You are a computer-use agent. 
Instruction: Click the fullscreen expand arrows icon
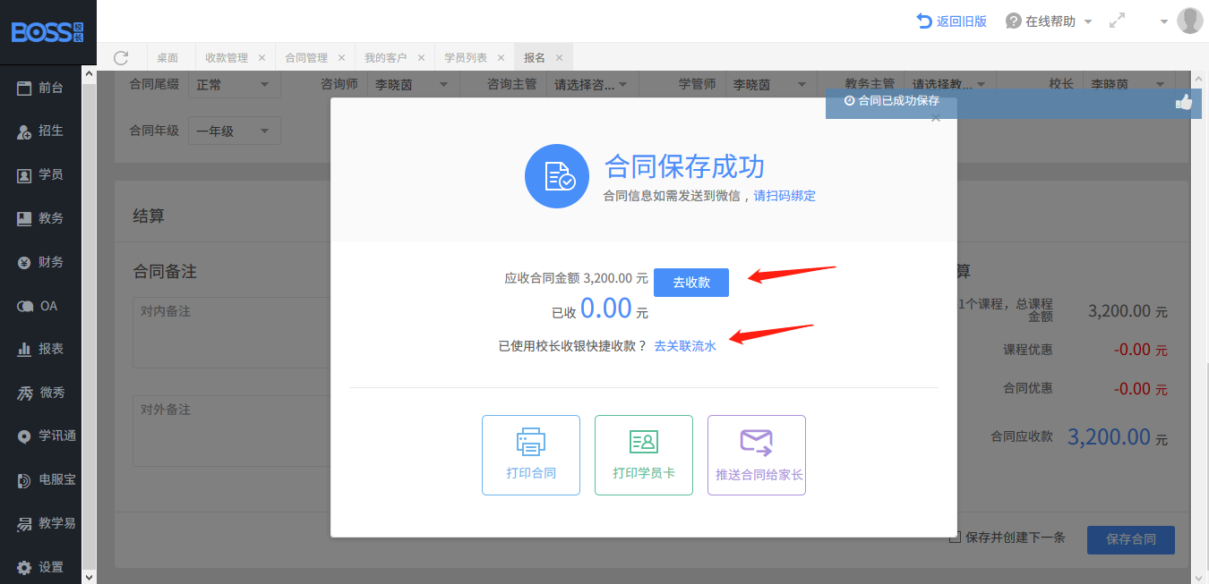click(x=1117, y=21)
